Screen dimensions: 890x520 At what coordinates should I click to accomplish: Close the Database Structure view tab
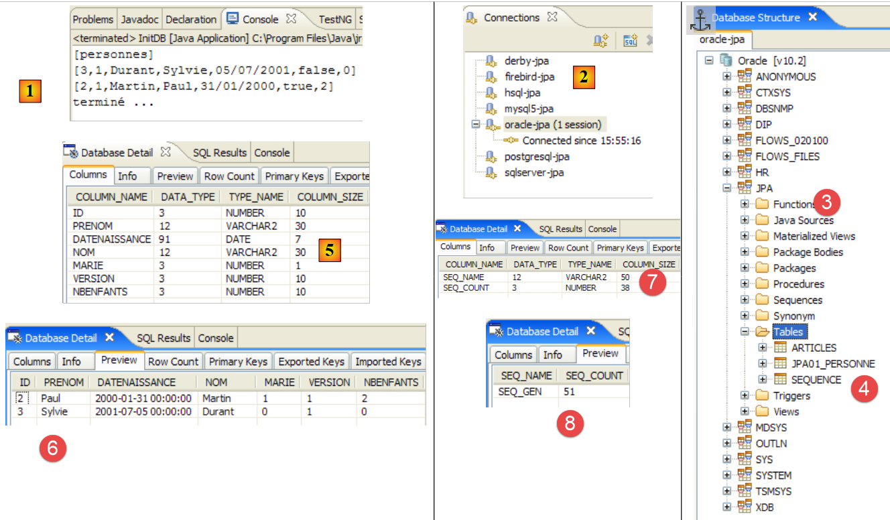[812, 17]
